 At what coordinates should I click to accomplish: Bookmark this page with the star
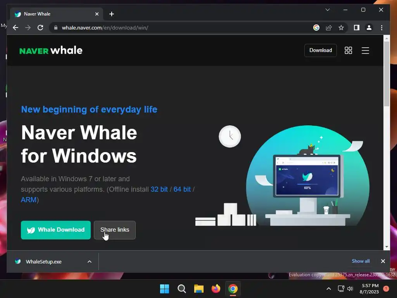[341, 28]
